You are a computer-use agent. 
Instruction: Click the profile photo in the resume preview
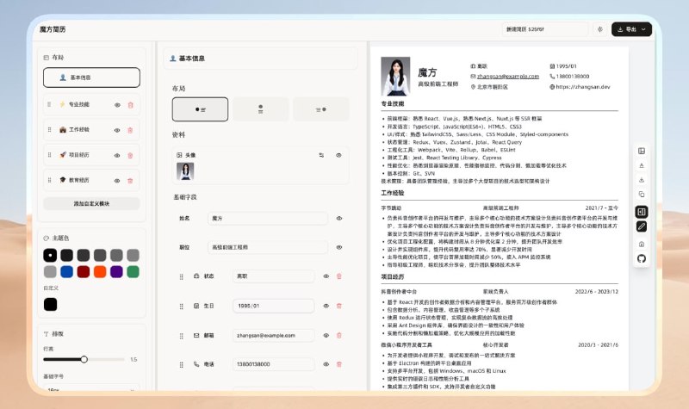(395, 76)
